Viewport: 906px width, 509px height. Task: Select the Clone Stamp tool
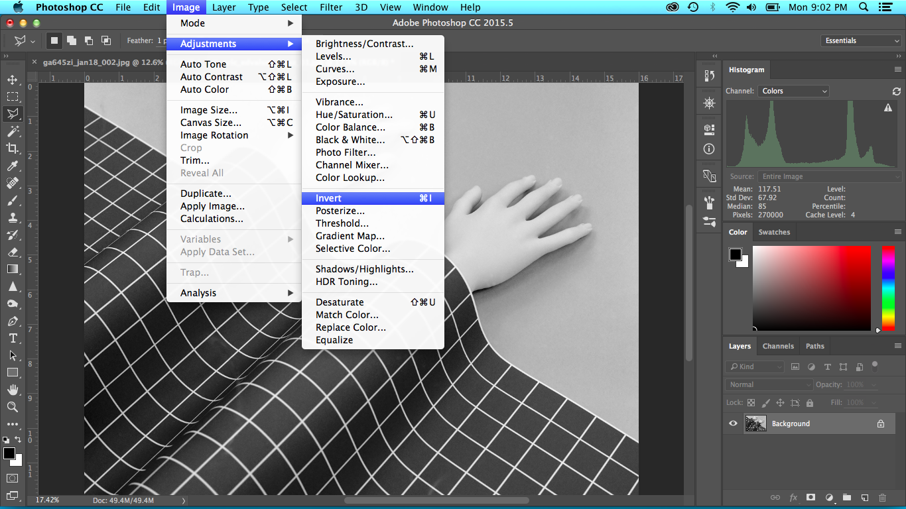[12, 217]
